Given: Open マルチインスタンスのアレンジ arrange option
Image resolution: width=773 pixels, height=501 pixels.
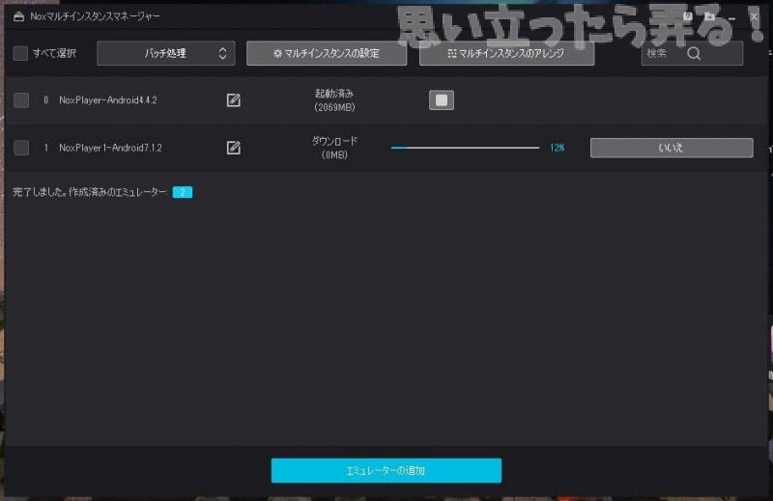Looking at the screenshot, I should (x=506, y=53).
